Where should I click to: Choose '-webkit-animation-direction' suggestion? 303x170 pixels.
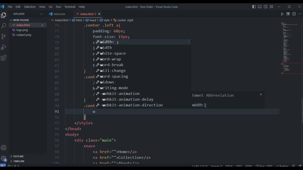[143, 105]
